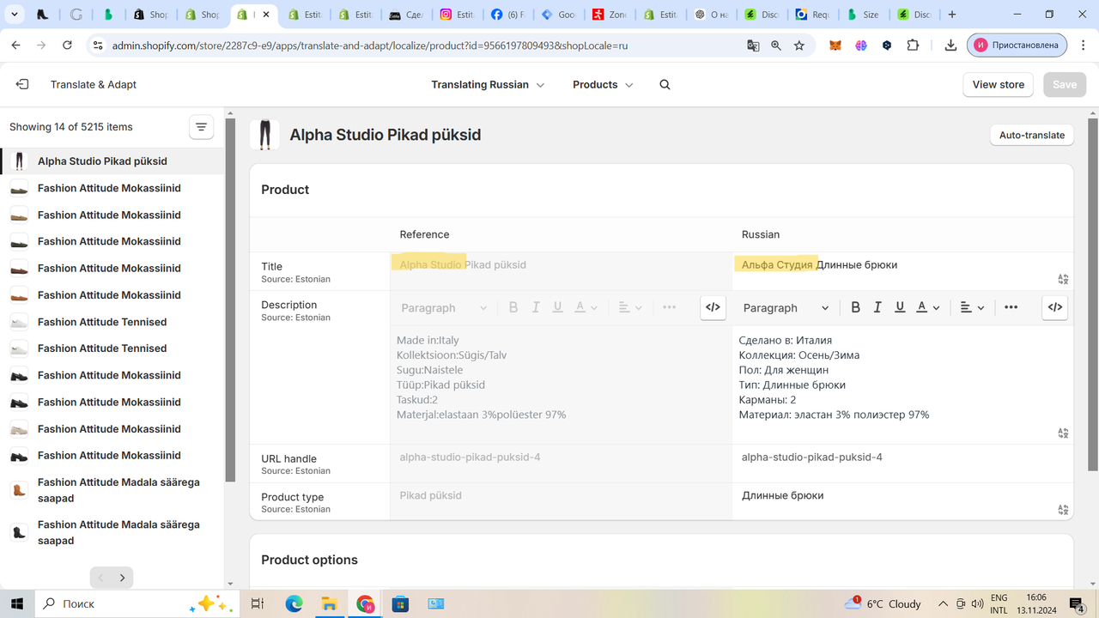
Task: Click into Russian description text area
Action: pos(902,385)
